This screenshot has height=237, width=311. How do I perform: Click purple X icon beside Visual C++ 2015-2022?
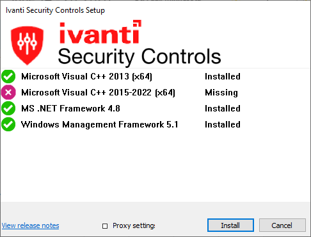pos(8,92)
